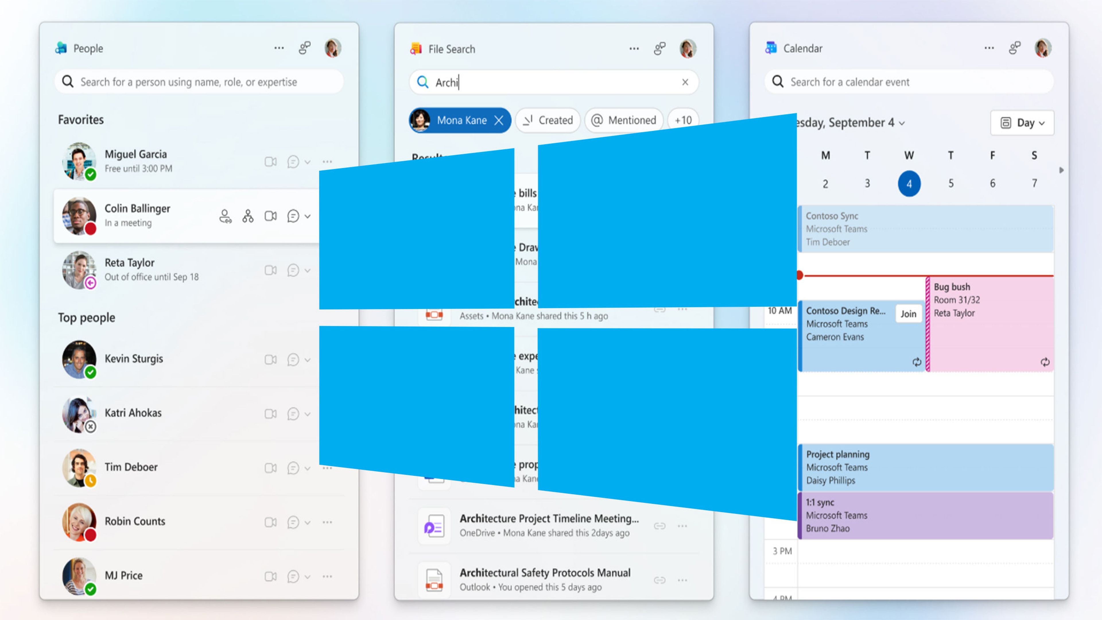The width and height of the screenshot is (1102, 620).
Task: Click your profile avatar in the People header
Action: (333, 48)
